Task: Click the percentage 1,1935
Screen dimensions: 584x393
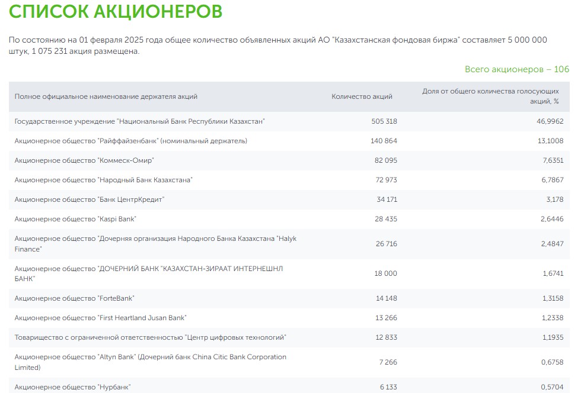Action: (553, 337)
